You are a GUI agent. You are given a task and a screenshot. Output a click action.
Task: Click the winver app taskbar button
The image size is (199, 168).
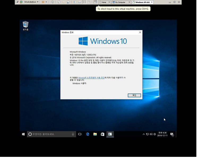click(x=110, y=134)
